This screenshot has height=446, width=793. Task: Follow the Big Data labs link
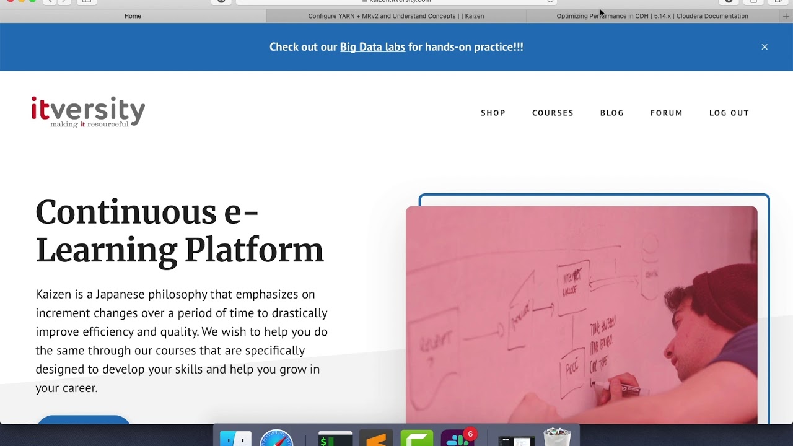tap(372, 47)
